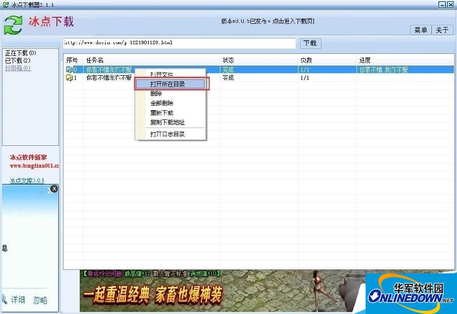The width and height of the screenshot is (457, 314).
Task: Click 完成 status of task 1
Action: 228,78
